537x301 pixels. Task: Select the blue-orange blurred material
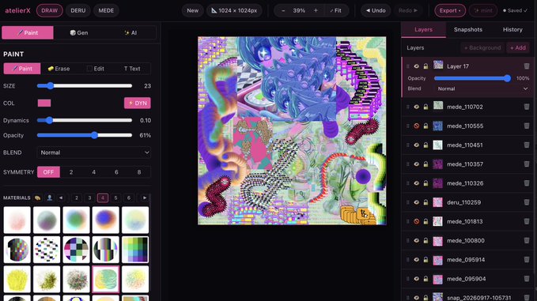(x=105, y=220)
